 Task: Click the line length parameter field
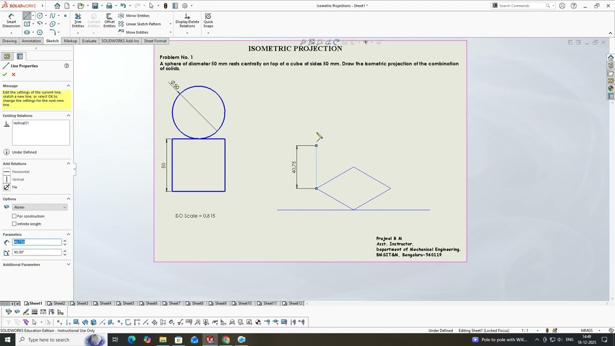(x=37, y=242)
